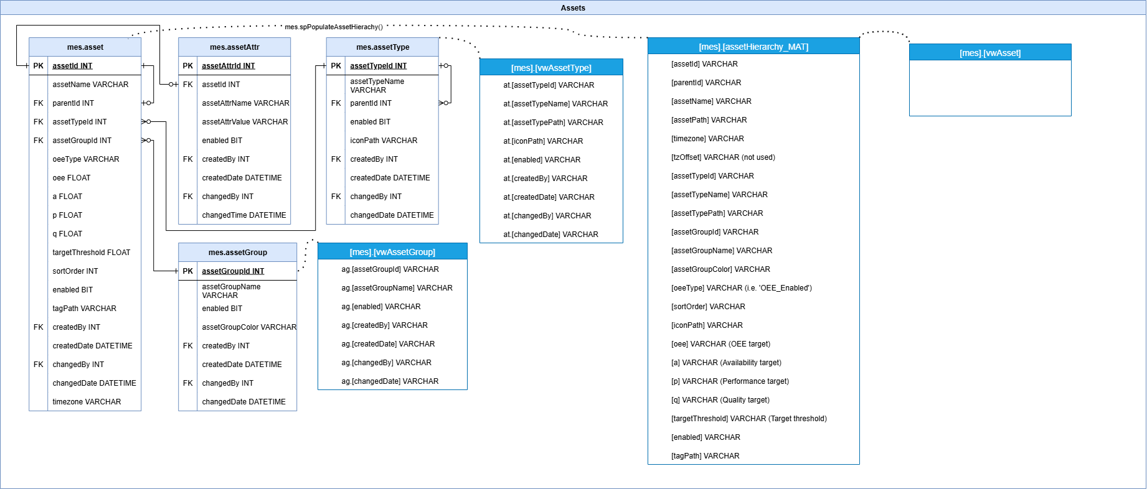This screenshot has height=489, width=1147.
Task: Select the mes.assetType table header
Action: (x=383, y=47)
